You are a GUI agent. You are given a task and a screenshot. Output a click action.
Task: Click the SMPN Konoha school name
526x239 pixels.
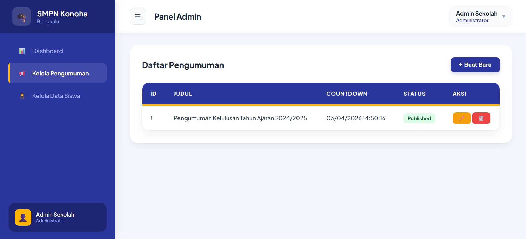pos(62,14)
